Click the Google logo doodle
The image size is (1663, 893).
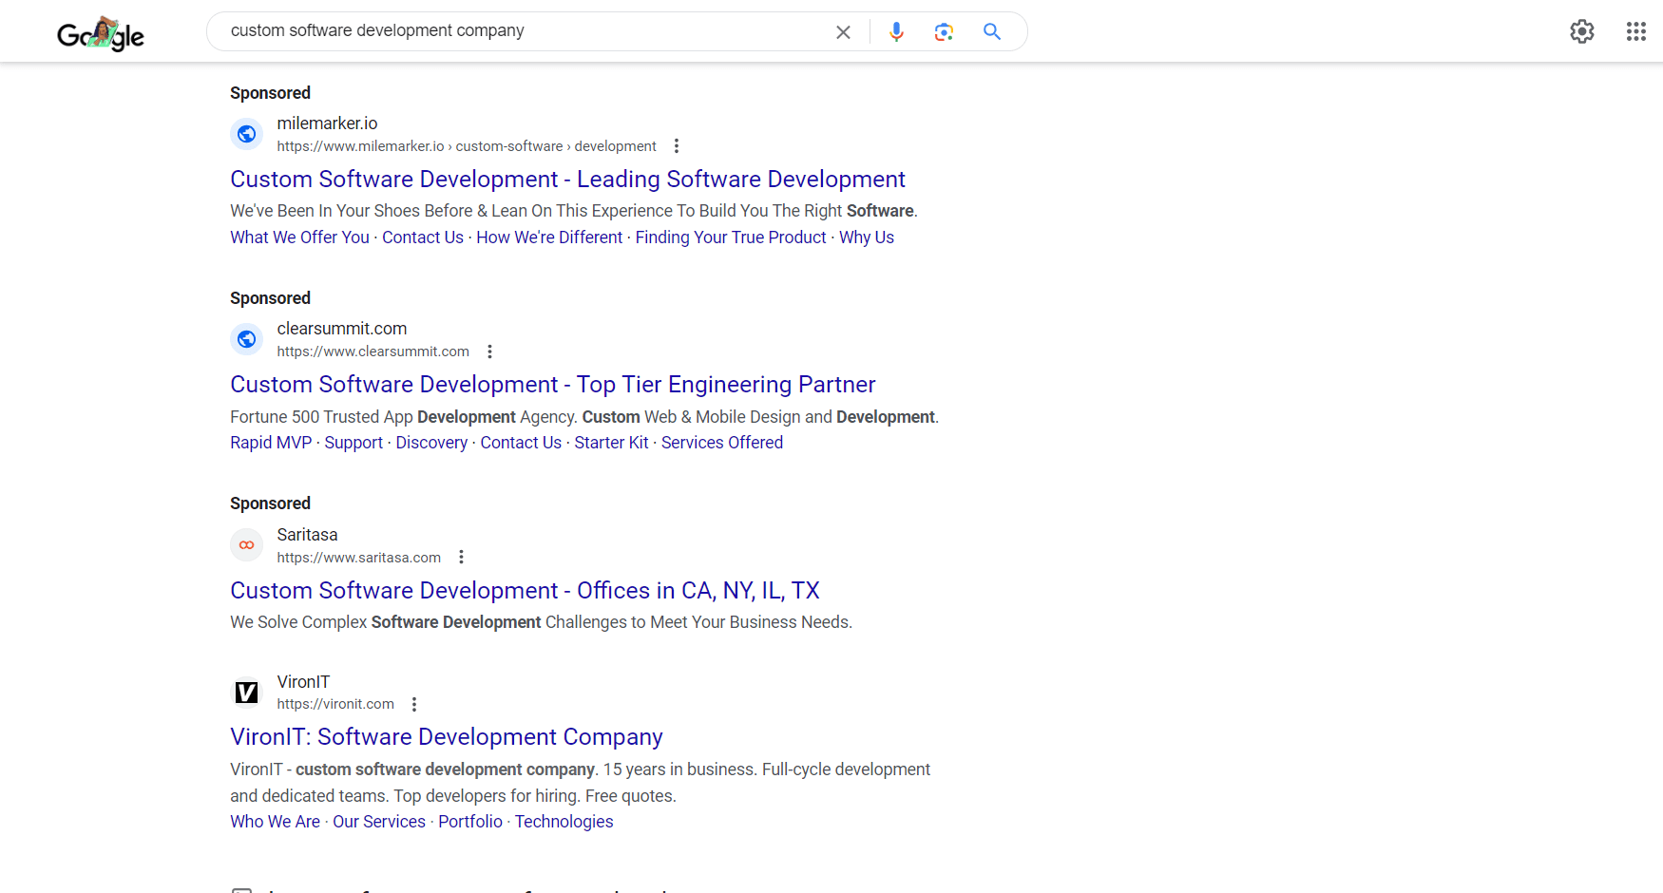pos(101,33)
